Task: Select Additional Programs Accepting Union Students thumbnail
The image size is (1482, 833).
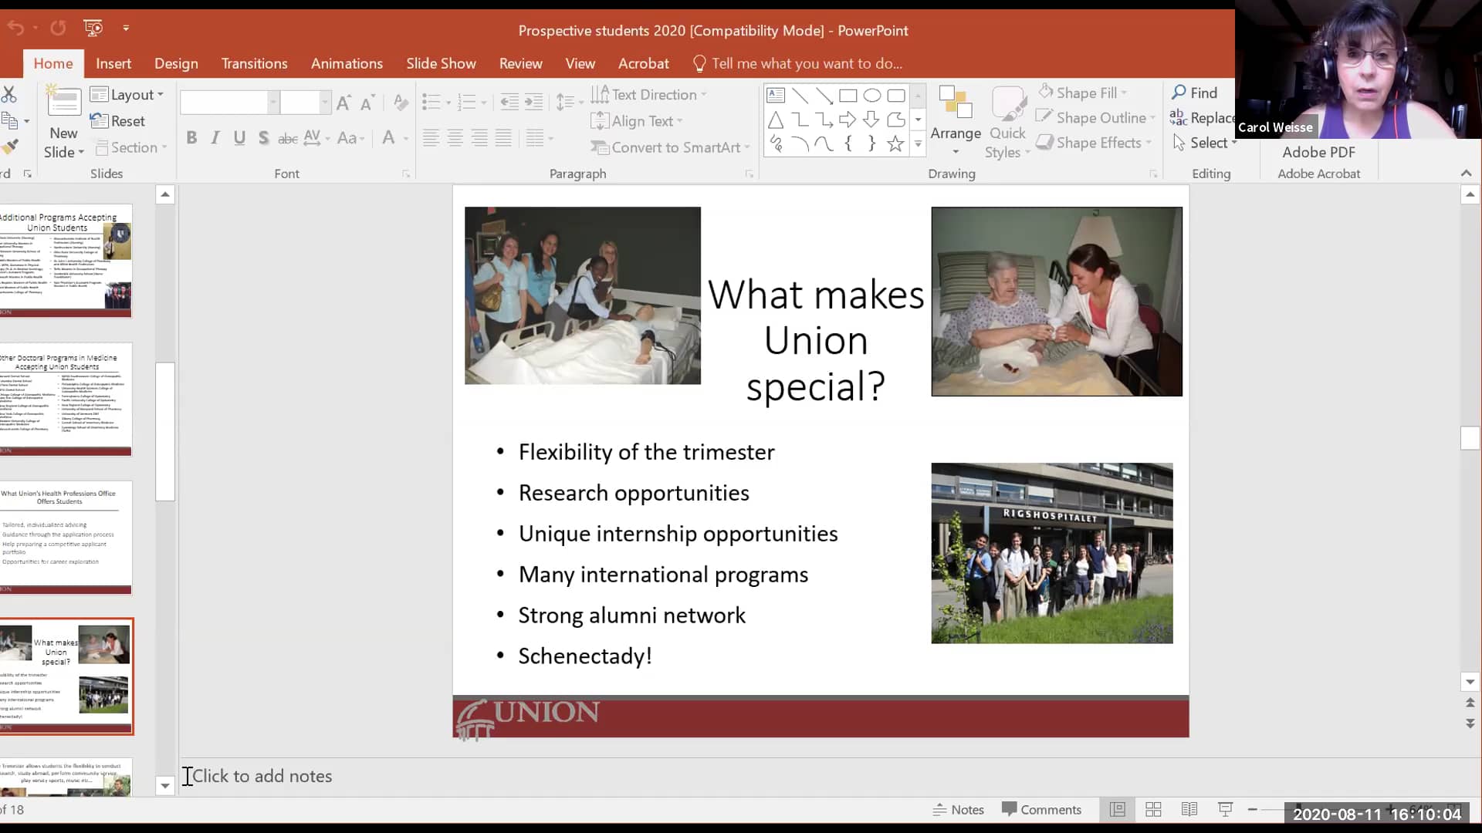Action: pos(66,261)
